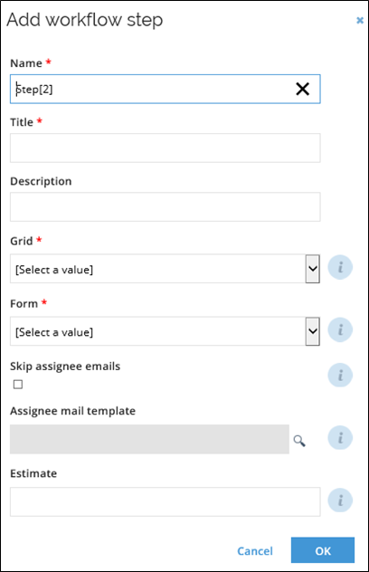Click the info icon beside Estimate field
The image size is (369, 572).
point(340,500)
